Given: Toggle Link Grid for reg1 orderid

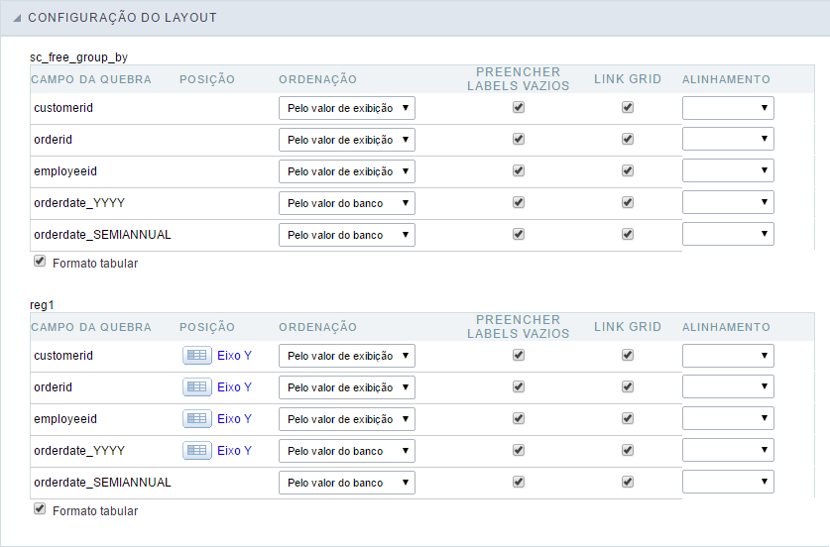Looking at the screenshot, I should 628,386.
